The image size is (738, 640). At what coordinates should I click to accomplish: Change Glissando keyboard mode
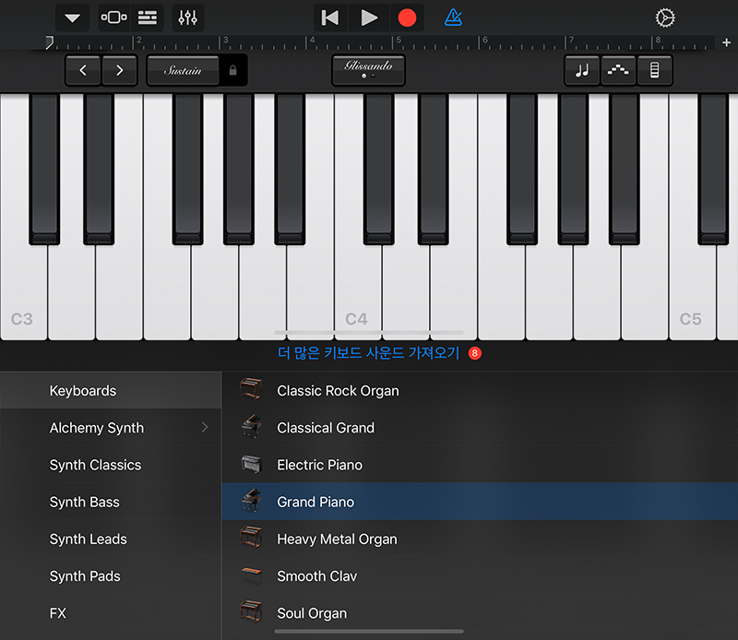(368, 70)
